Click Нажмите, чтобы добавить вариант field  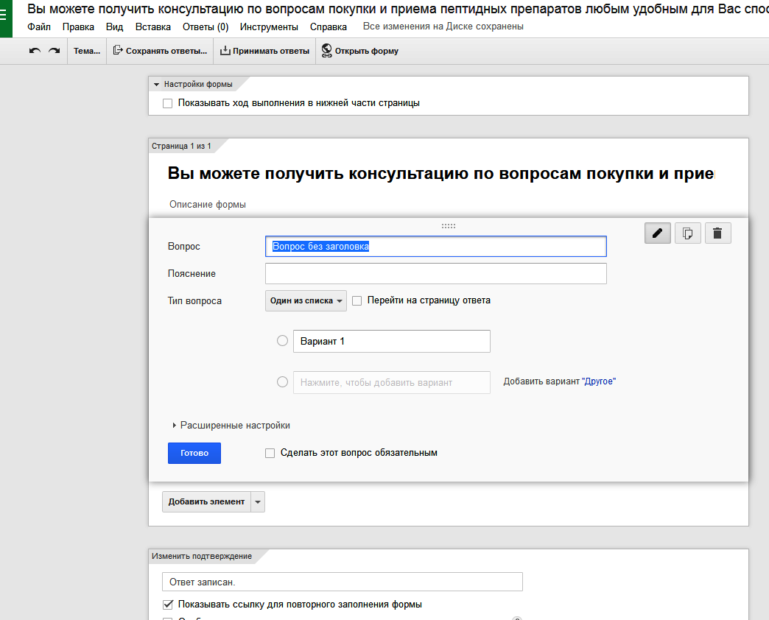click(x=392, y=382)
